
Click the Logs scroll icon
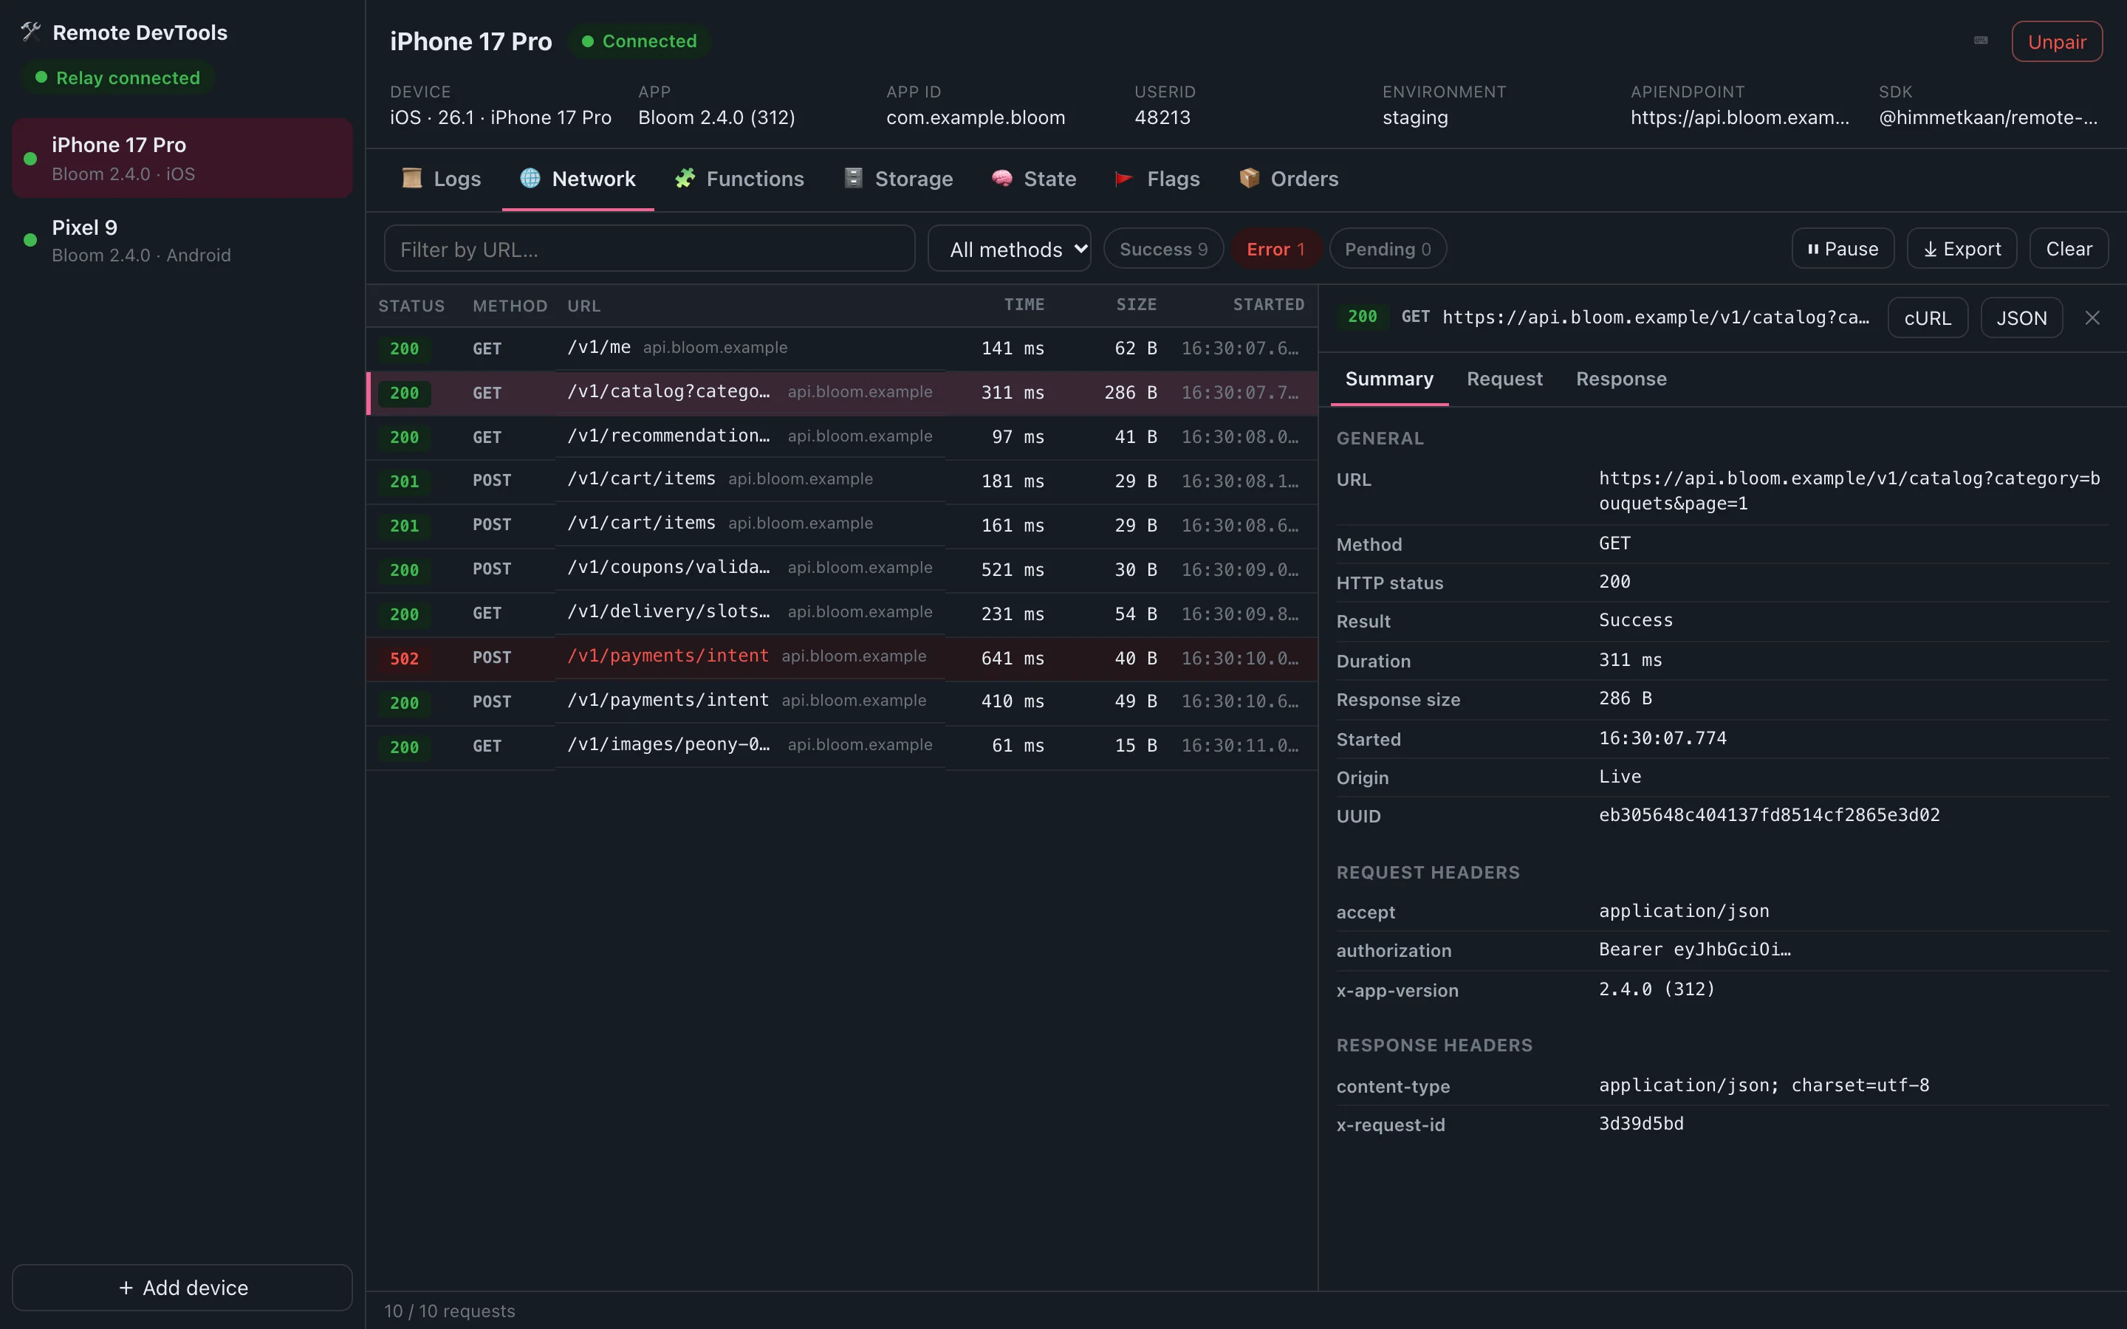tap(412, 179)
